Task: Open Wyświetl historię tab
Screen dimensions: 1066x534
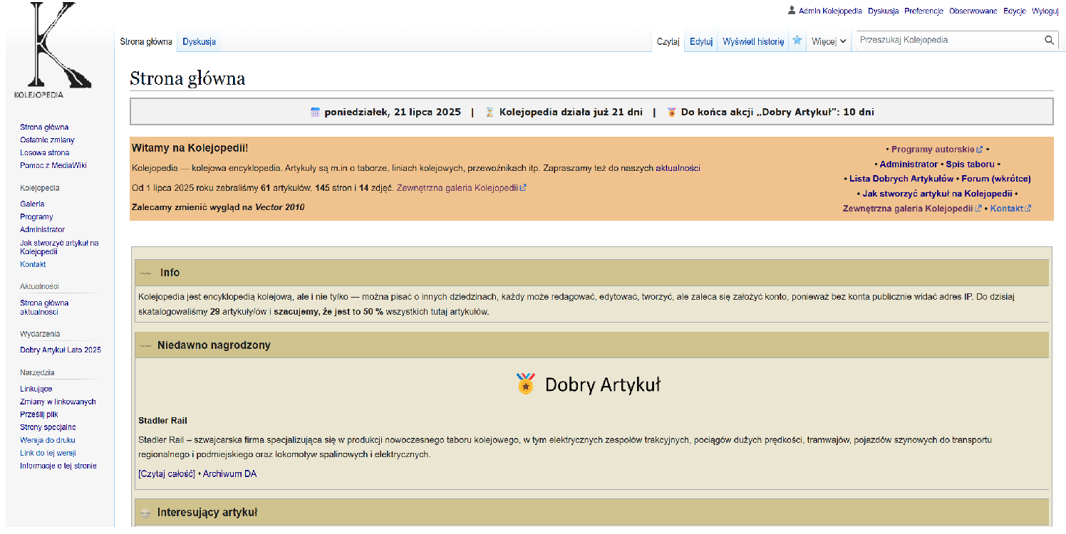Action: [753, 41]
